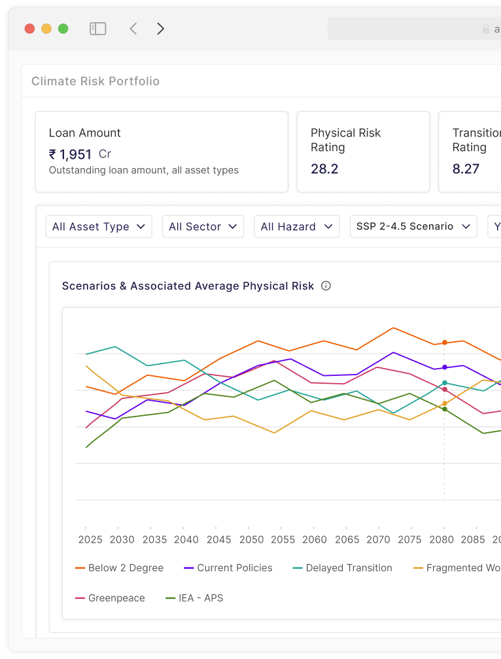Click the red close window button
This screenshot has width=501, height=659.
29,29
